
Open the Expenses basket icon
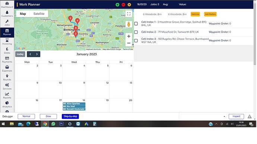[7, 69]
